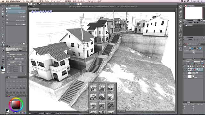Open the Apple menu
The image size is (205, 115).
pyautogui.click(x=3, y=1)
